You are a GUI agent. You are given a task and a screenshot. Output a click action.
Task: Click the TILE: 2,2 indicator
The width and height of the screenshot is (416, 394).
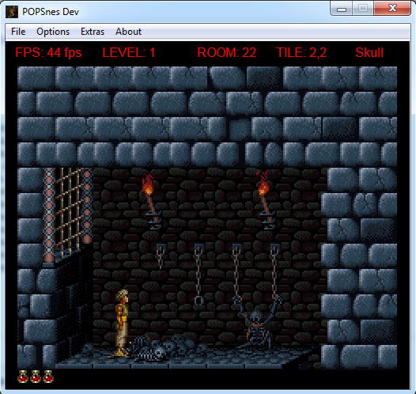click(x=301, y=52)
